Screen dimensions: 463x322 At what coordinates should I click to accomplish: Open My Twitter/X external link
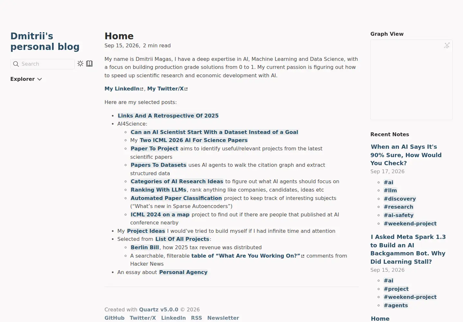[x=167, y=89]
